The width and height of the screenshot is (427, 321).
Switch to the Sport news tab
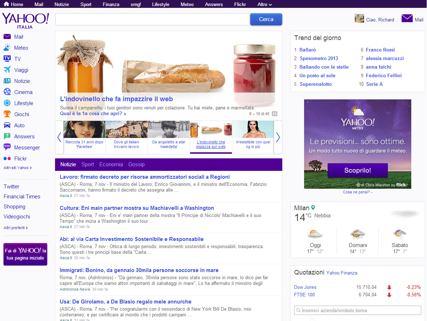tap(88, 164)
